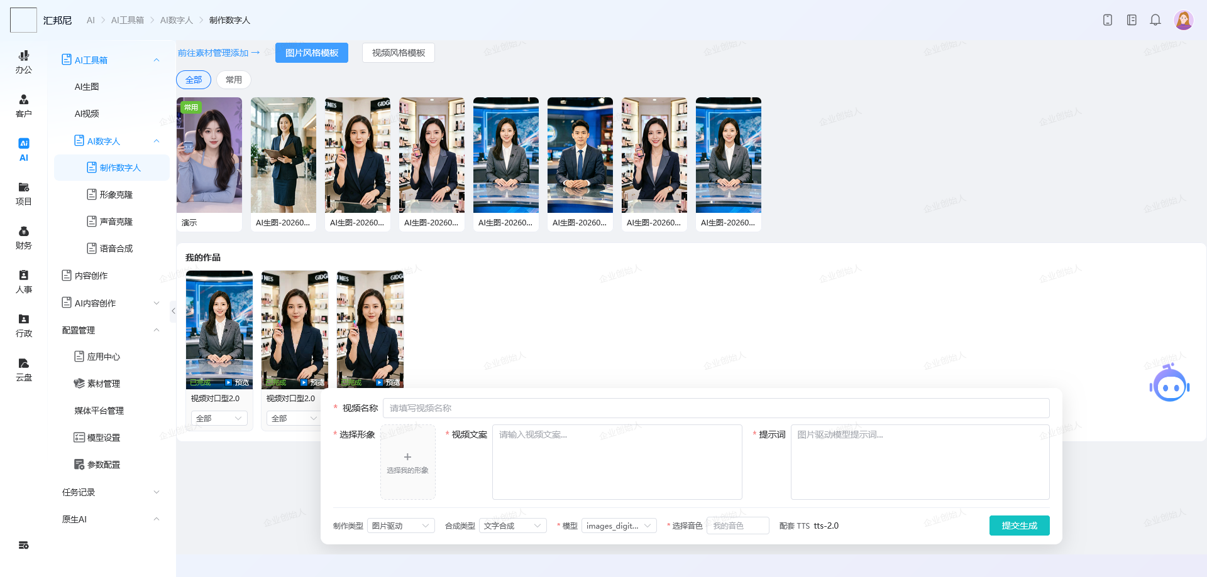Select the 全部 filter pill
This screenshot has height=577, width=1207.
(x=194, y=80)
